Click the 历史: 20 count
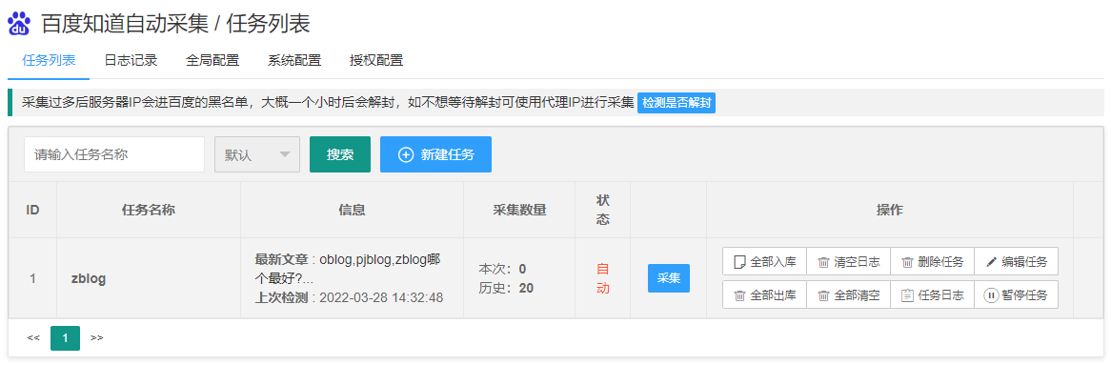 507,288
